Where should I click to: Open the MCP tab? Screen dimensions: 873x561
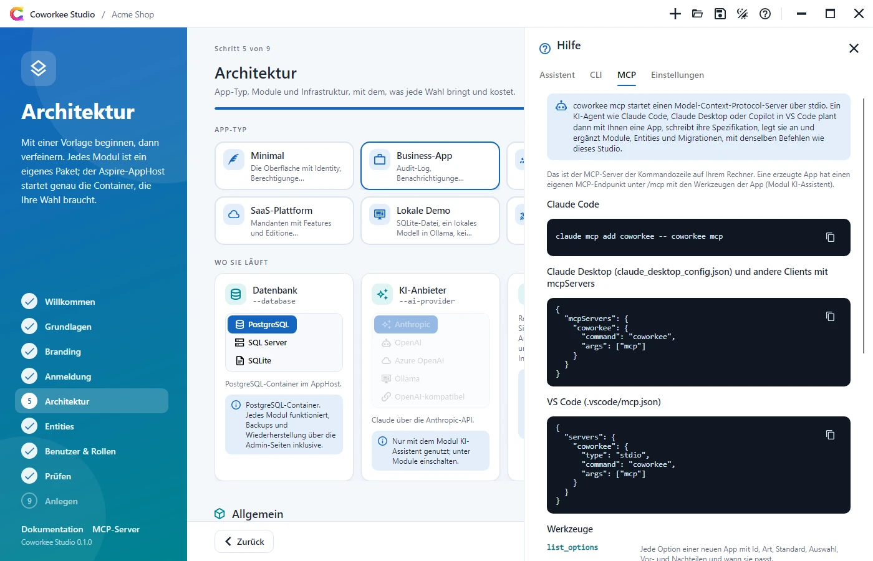(627, 75)
